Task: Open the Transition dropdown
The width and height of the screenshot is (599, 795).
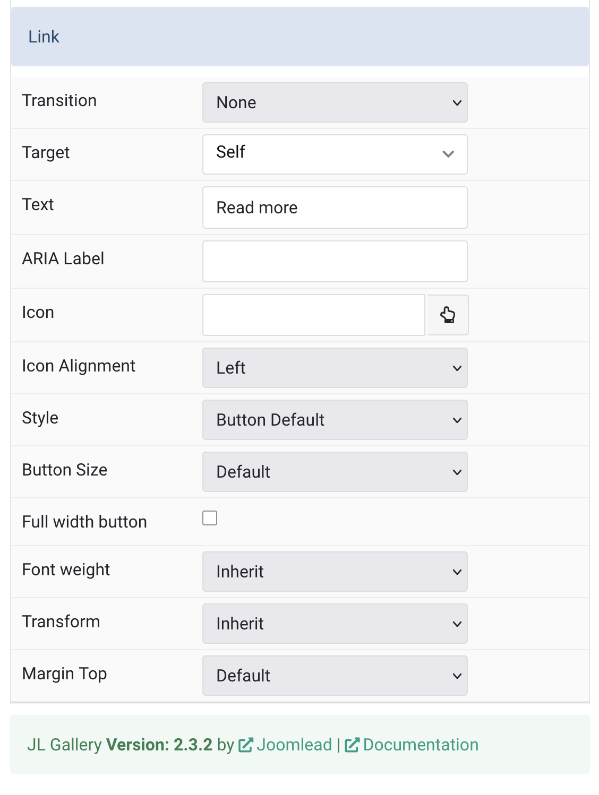Action: (335, 102)
